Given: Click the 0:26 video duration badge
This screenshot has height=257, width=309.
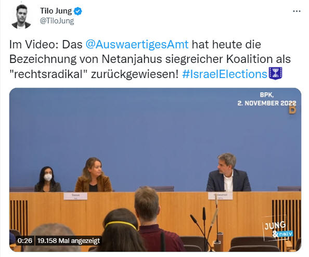Looking at the screenshot, I should [25, 241].
